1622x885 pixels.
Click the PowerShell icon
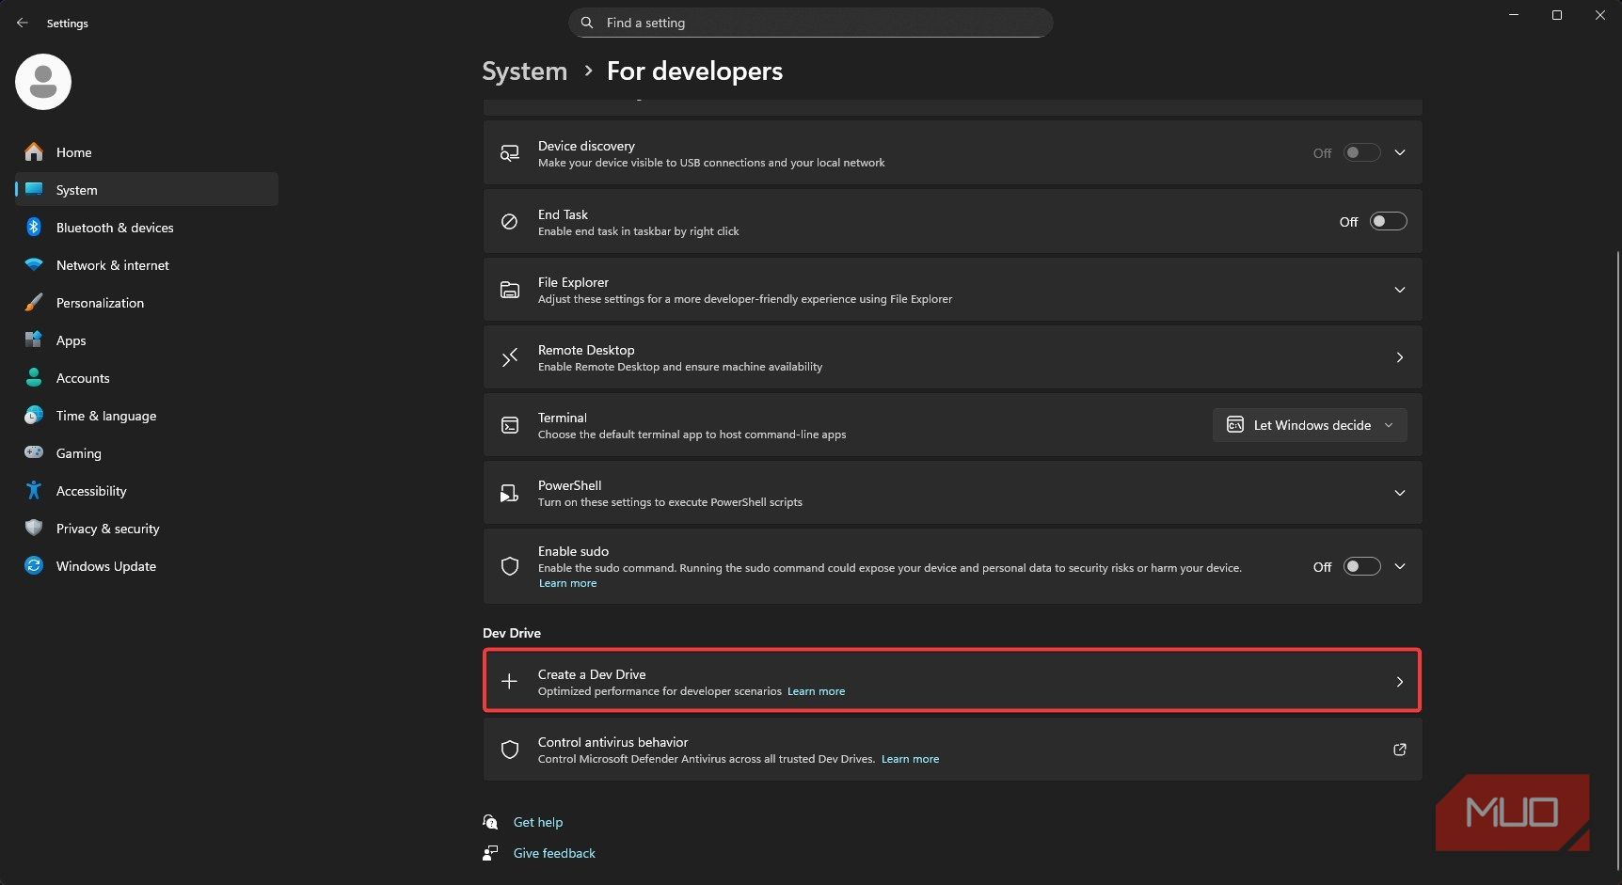pos(510,493)
